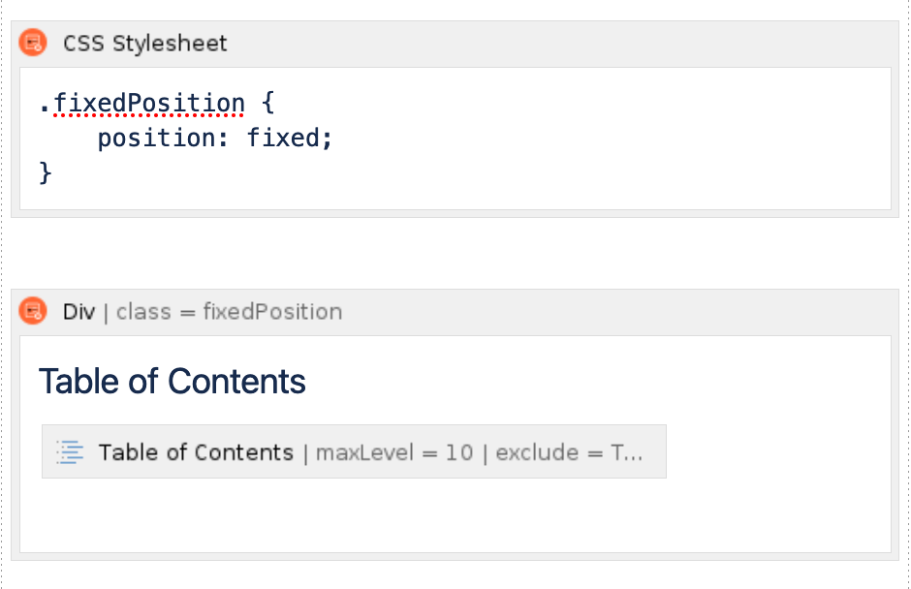Click the closing brace in CSS body

(x=46, y=173)
